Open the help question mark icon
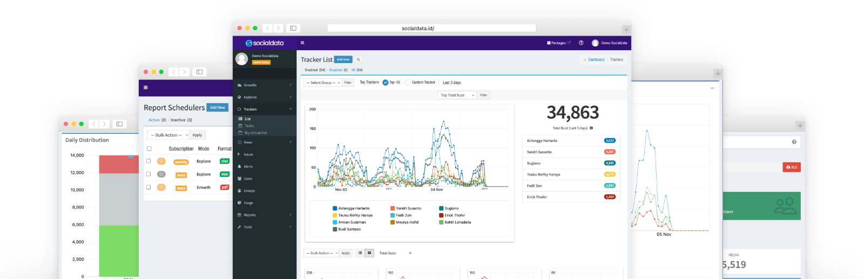The width and height of the screenshot is (864, 279). [x=581, y=43]
